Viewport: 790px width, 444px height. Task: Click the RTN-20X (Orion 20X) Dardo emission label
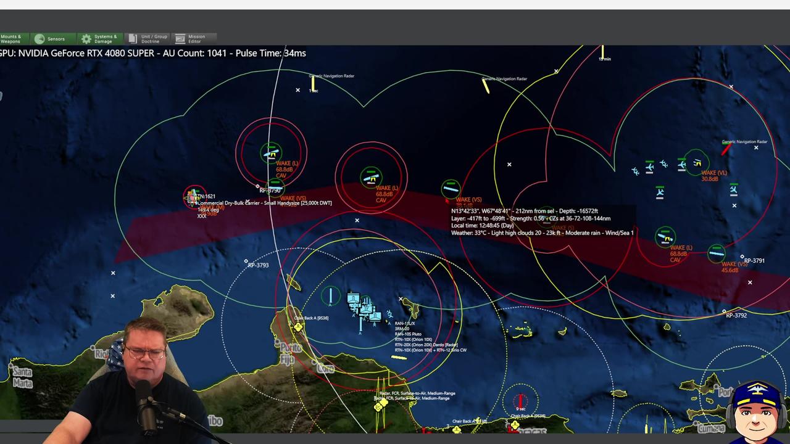(x=426, y=345)
